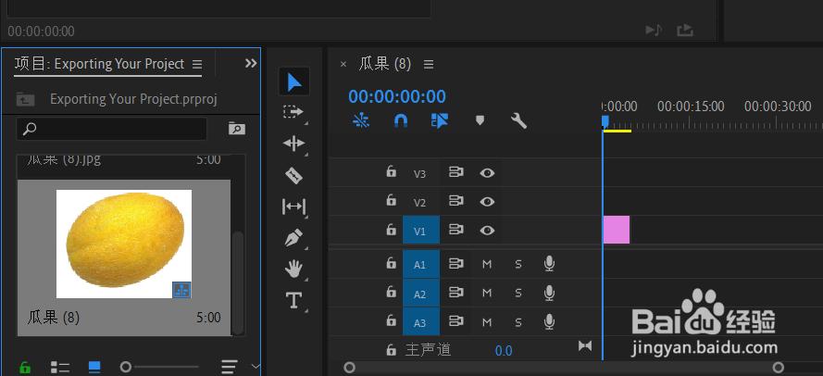Screen dimensions: 823x376
Task: Select the Type tool
Action: pos(294,299)
